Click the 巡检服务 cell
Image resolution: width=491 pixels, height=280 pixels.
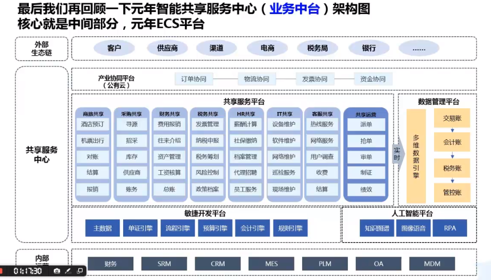click(284, 172)
